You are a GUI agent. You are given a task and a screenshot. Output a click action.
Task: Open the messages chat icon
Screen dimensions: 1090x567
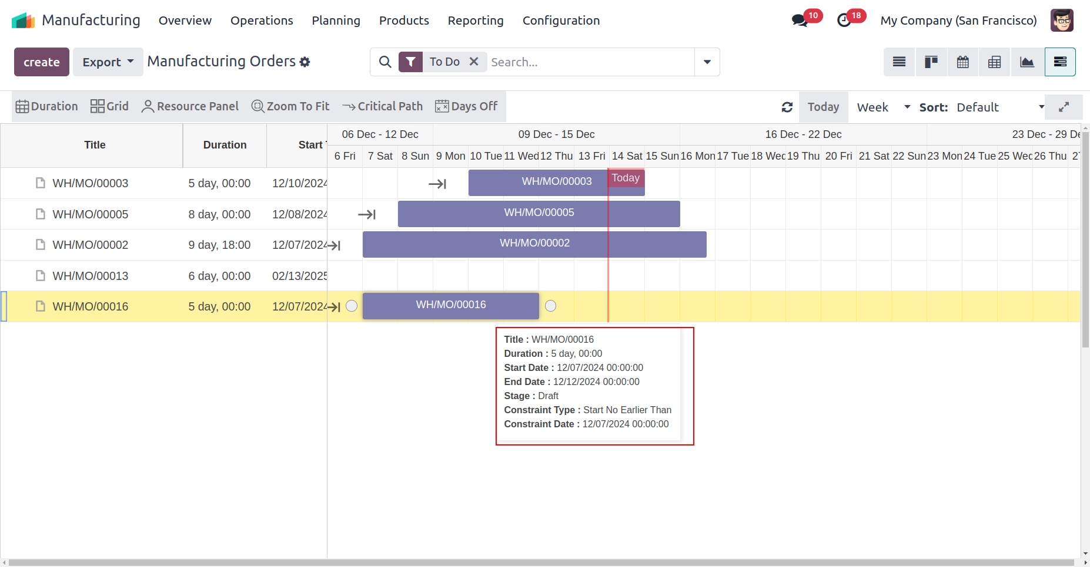point(799,21)
